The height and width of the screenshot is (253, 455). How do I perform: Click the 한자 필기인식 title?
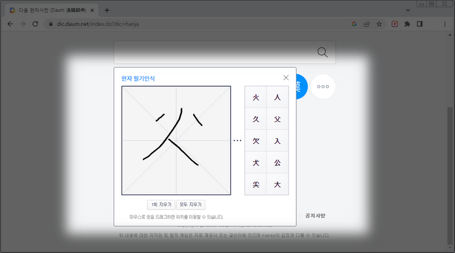tap(138, 78)
